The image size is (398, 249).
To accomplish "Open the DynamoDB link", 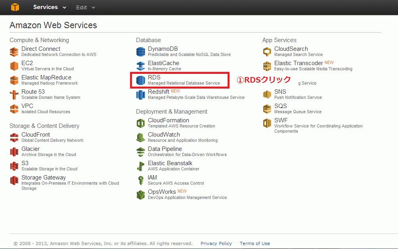I will (163, 49).
